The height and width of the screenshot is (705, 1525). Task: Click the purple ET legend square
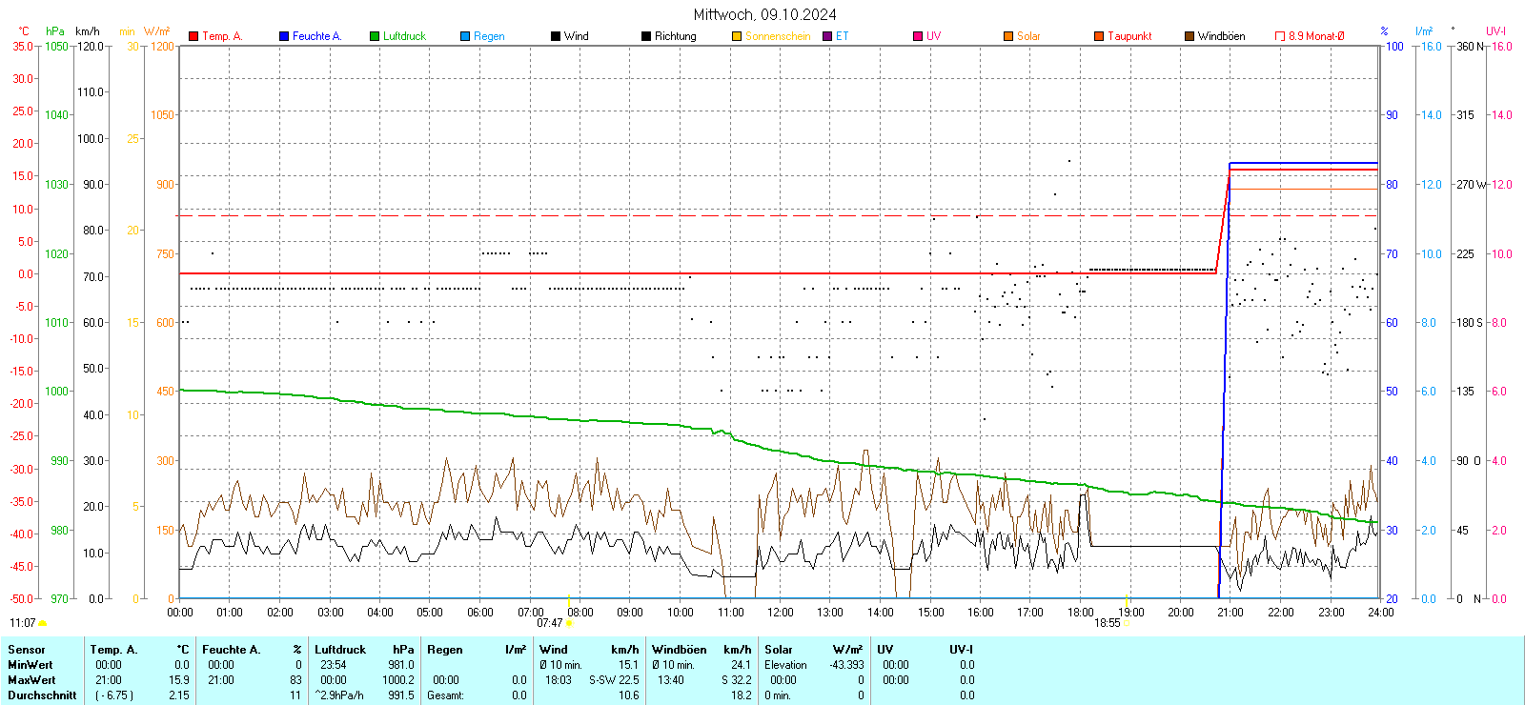(x=827, y=36)
